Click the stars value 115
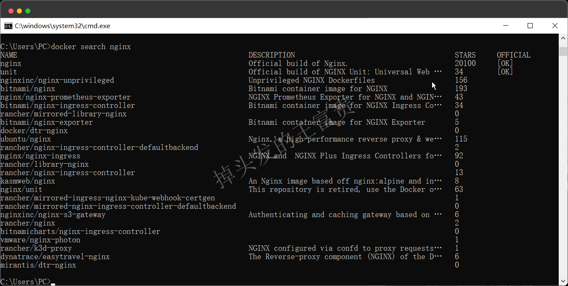 click(x=461, y=139)
